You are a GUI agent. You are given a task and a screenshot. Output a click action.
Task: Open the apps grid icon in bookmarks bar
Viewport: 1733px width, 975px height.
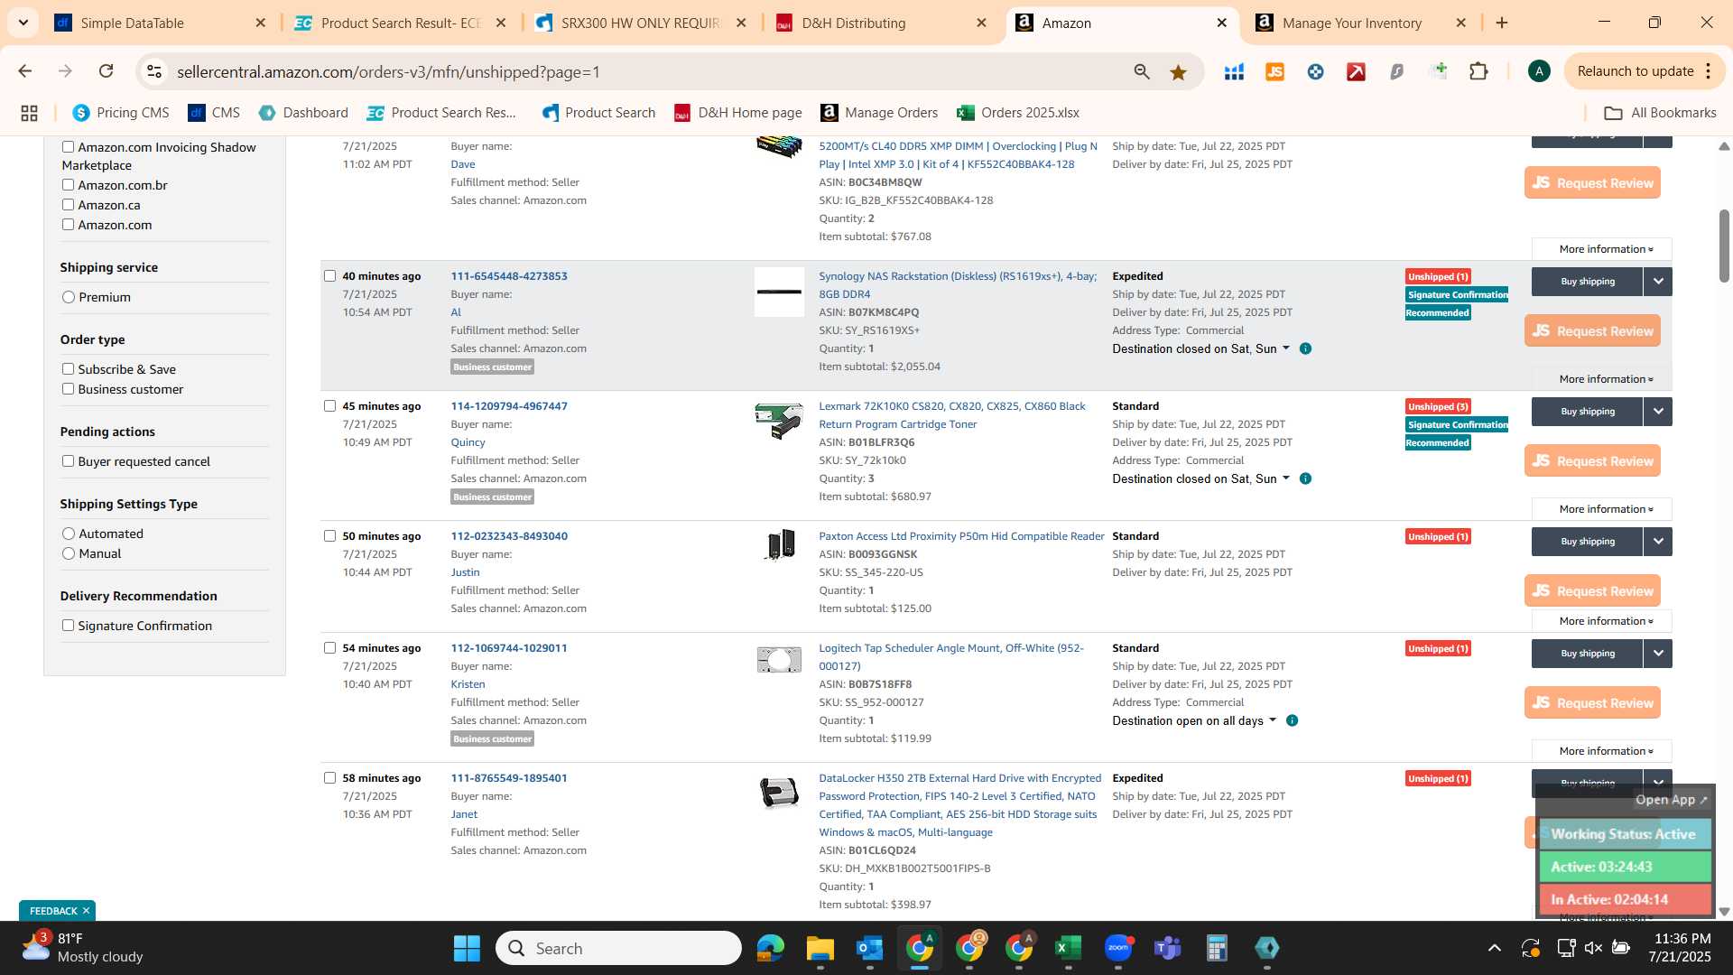tap(29, 113)
